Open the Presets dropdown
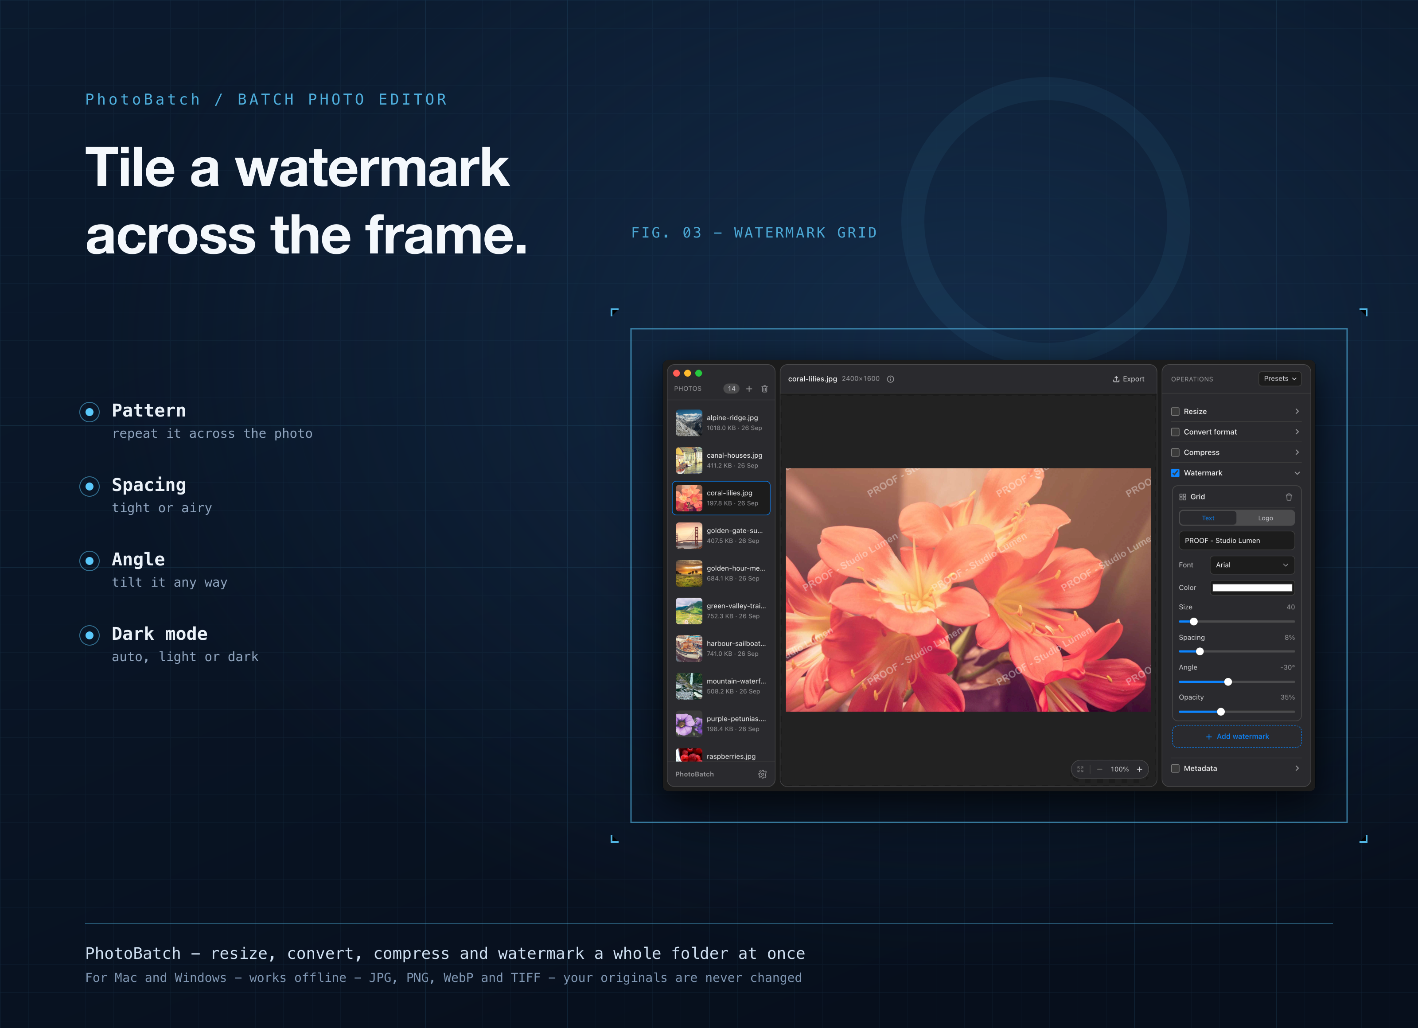Viewport: 1418px width, 1028px height. click(x=1280, y=379)
